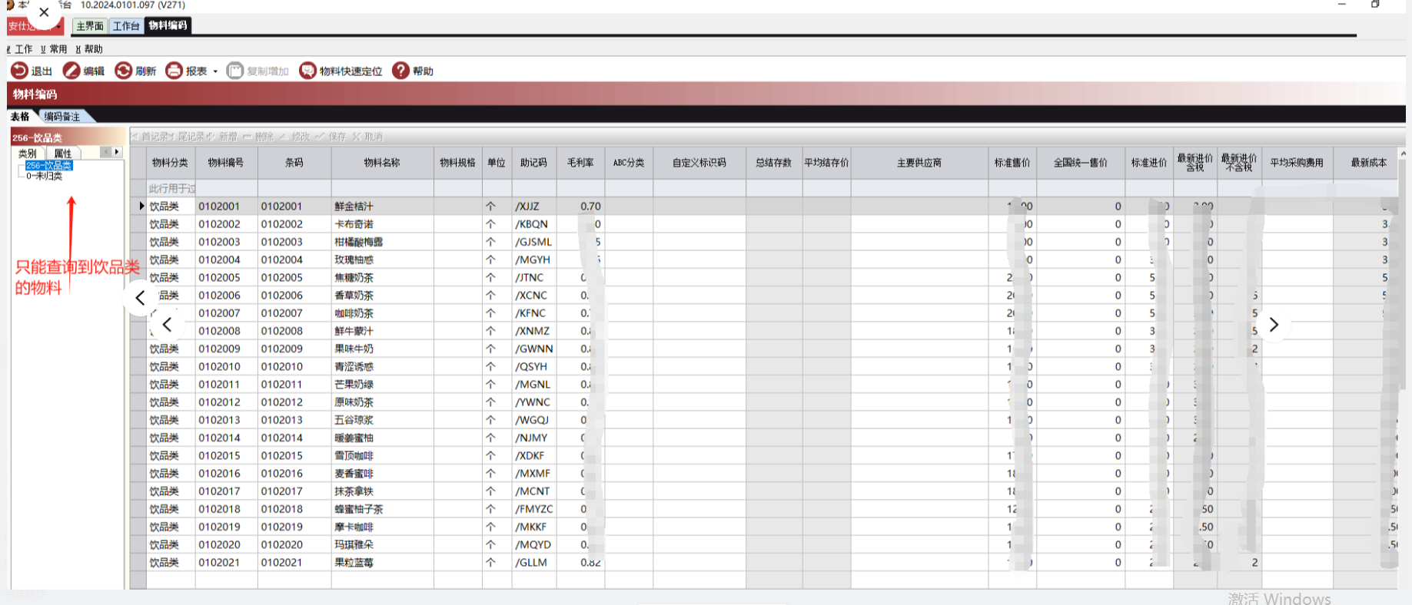The image size is (1412, 605).
Task: Switch to 编码备注 tab
Action: [x=62, y=117]
